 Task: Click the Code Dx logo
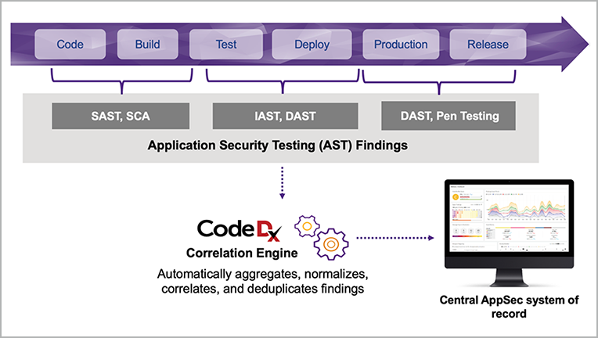(x=240, y=230)
